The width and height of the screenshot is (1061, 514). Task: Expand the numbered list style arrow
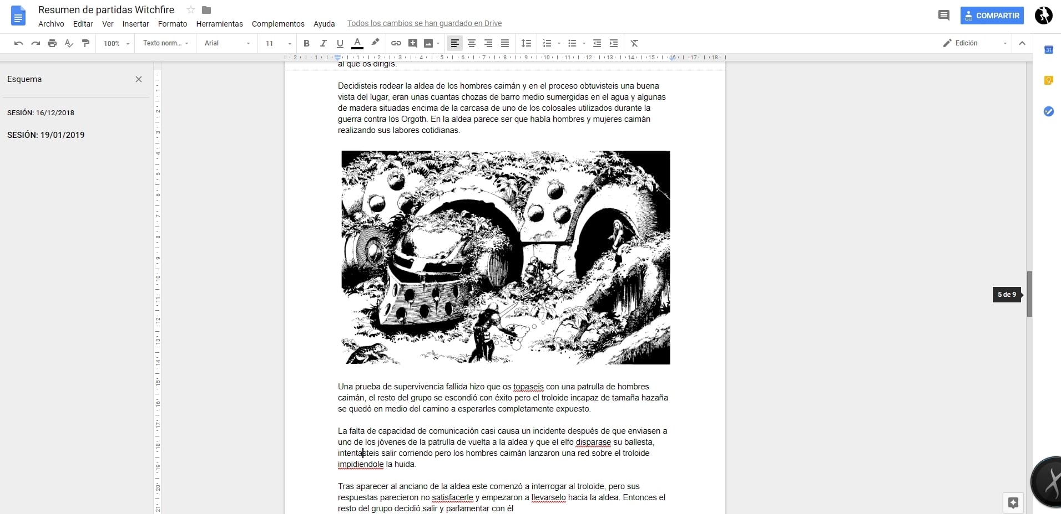[x=559, y=43]
